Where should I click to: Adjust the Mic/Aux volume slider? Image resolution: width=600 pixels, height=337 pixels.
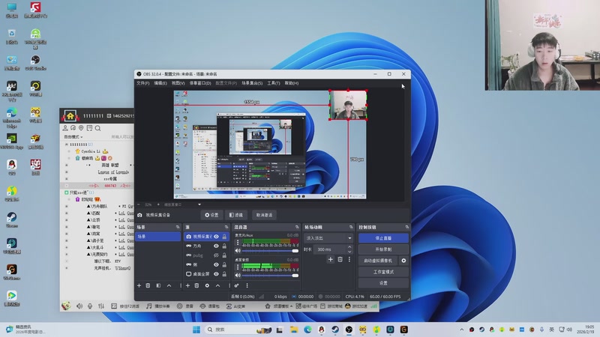[270, 250]
